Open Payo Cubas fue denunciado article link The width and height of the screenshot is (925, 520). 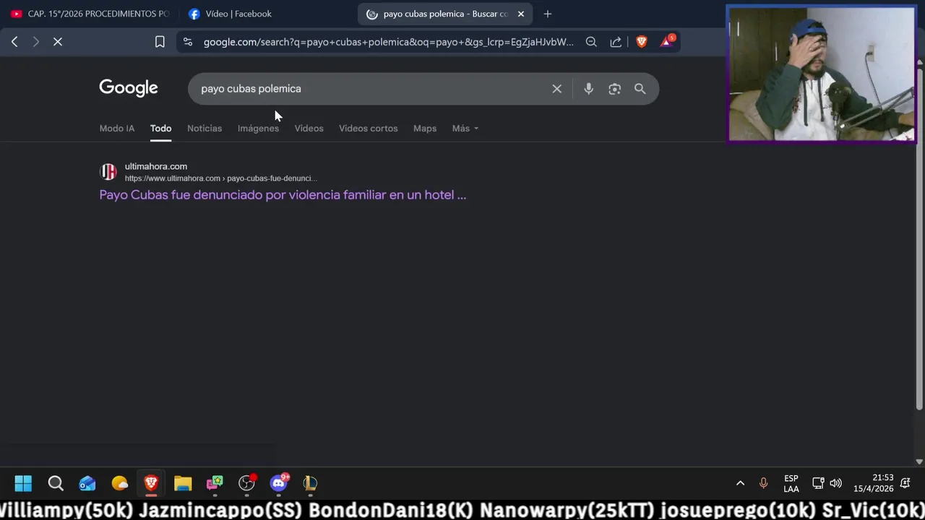283,195
